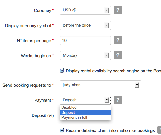Expand the judy-chan recipient dropdown
The image size is (161, 135).
click(101, 85)
